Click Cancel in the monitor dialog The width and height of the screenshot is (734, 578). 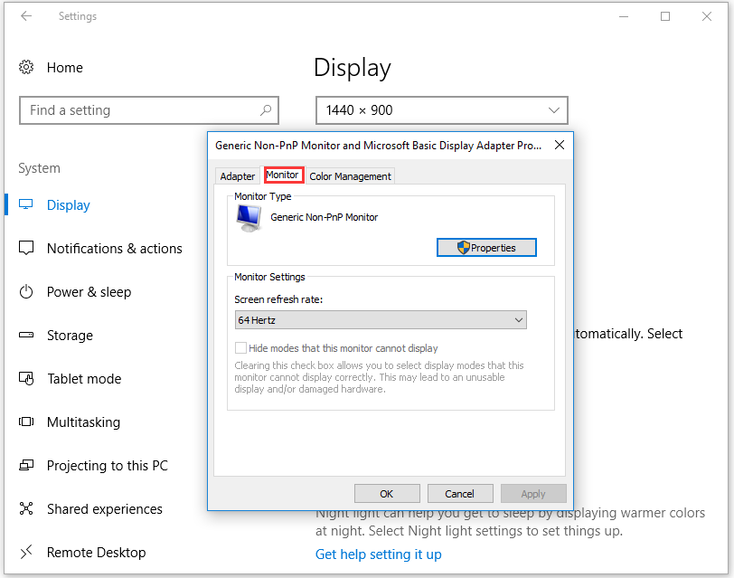460,494
